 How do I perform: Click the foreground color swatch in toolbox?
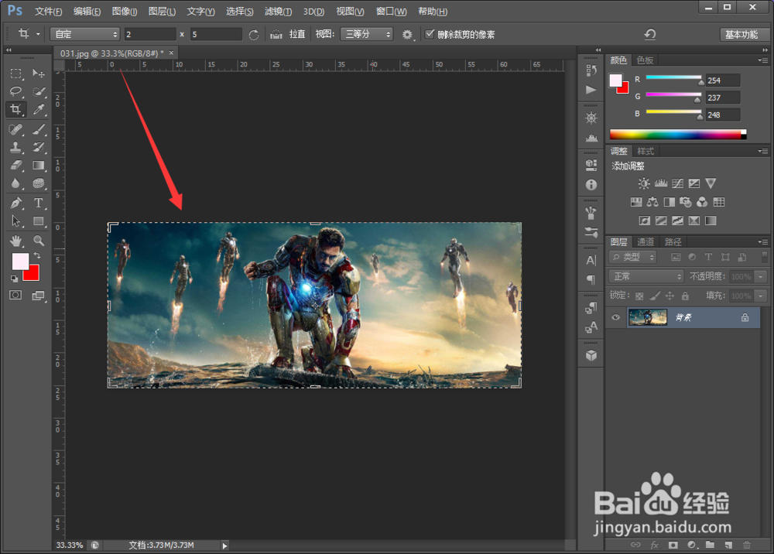click(19, 260)
